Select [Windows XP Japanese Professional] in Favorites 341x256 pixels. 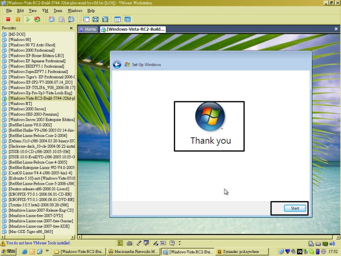click(x=37, y=61)
